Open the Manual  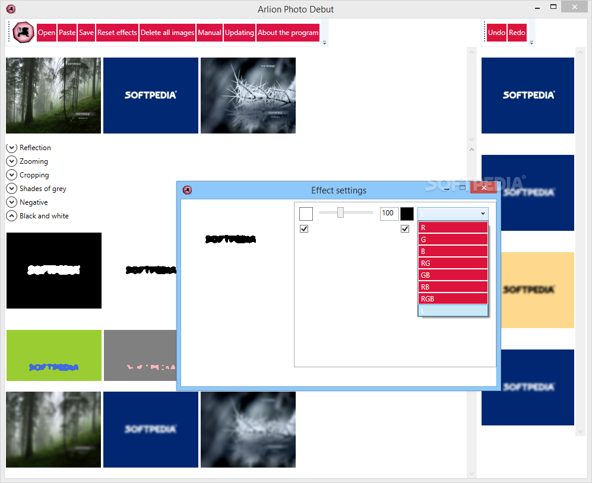[210, 33]
